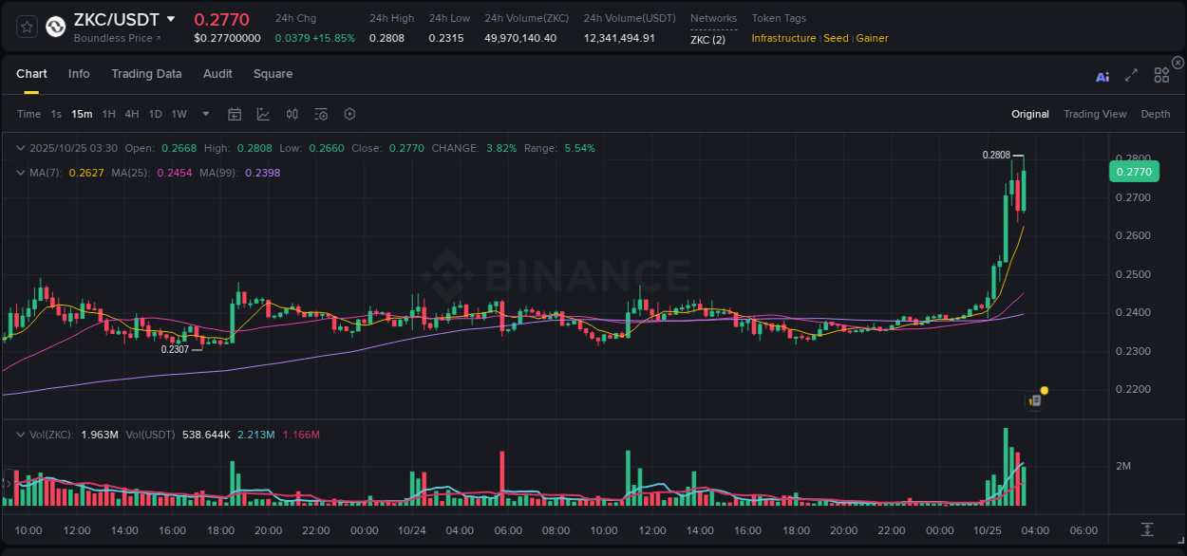Open the extra time interval dropdown arrow
The height and width of the screenshot is (556, 1187).
coord(204,114)
